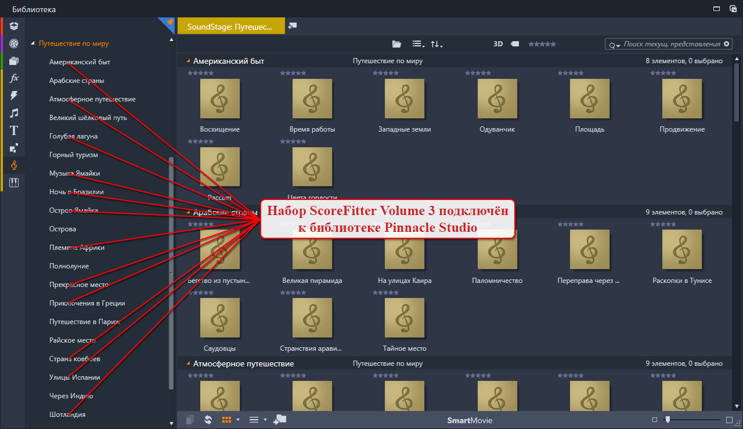Click the tree panel scroll down arrow
This screenshot has width=743, height=429.
point(171,424)
